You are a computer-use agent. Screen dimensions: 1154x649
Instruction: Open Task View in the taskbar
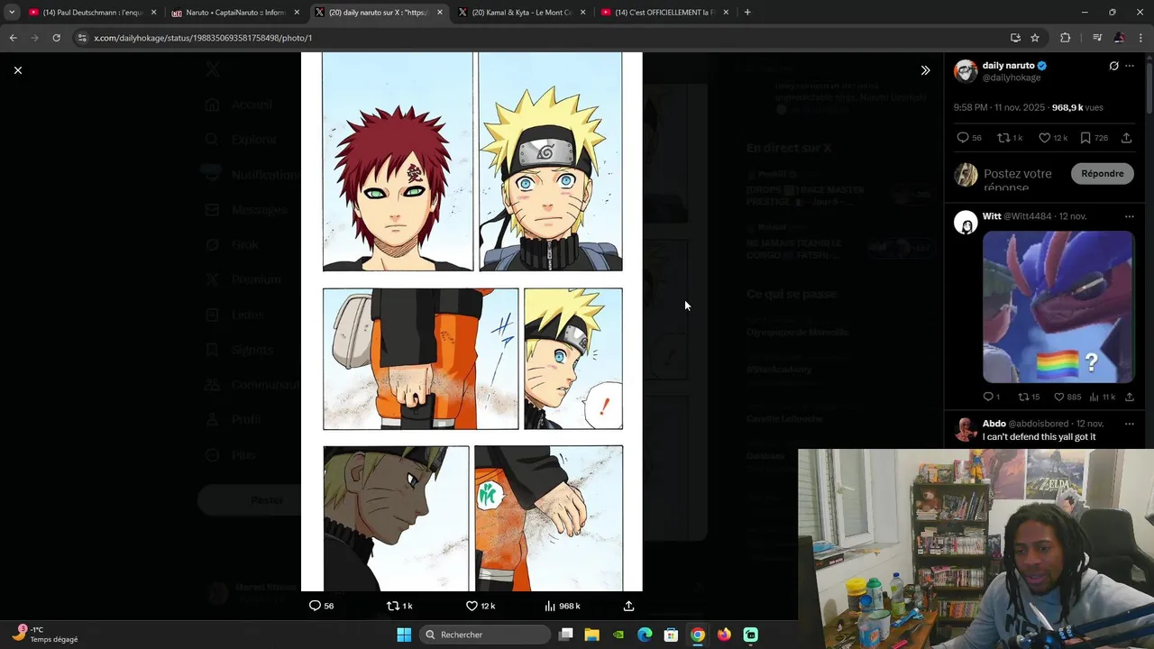click(x=565, y=635)
